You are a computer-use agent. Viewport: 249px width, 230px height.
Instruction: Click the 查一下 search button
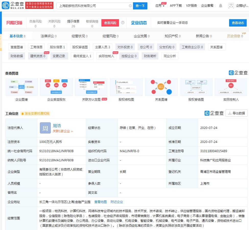140,6
